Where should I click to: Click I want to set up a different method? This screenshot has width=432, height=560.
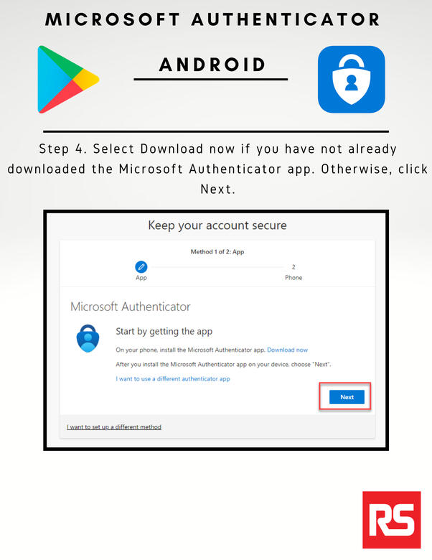click(114, 426)
